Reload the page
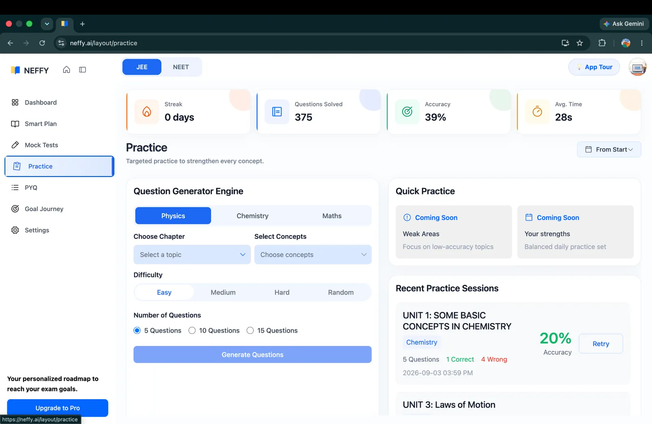Image resolution: width=652 pixels, height=424 pixels. tap(42, 43)
